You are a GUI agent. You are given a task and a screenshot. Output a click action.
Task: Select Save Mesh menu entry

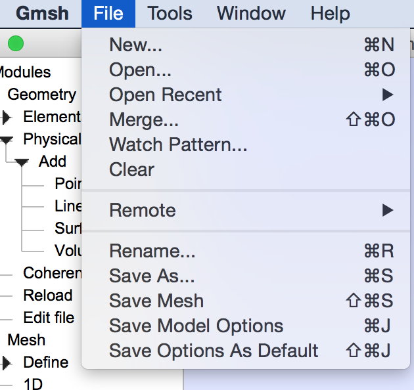tap(246, 301)
